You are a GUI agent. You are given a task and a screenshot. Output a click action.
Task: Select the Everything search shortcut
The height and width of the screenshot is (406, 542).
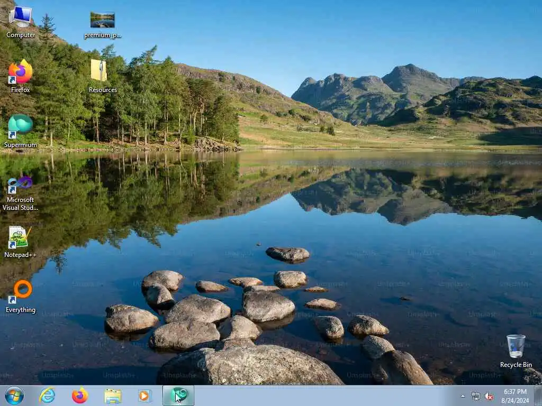pos(21,297)
